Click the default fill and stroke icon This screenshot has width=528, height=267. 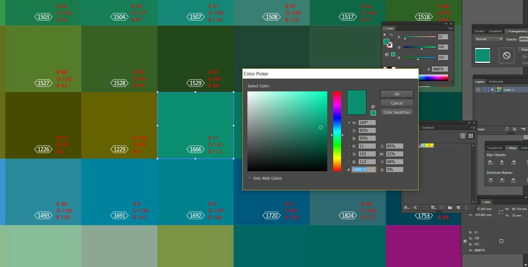pos(385,35)
